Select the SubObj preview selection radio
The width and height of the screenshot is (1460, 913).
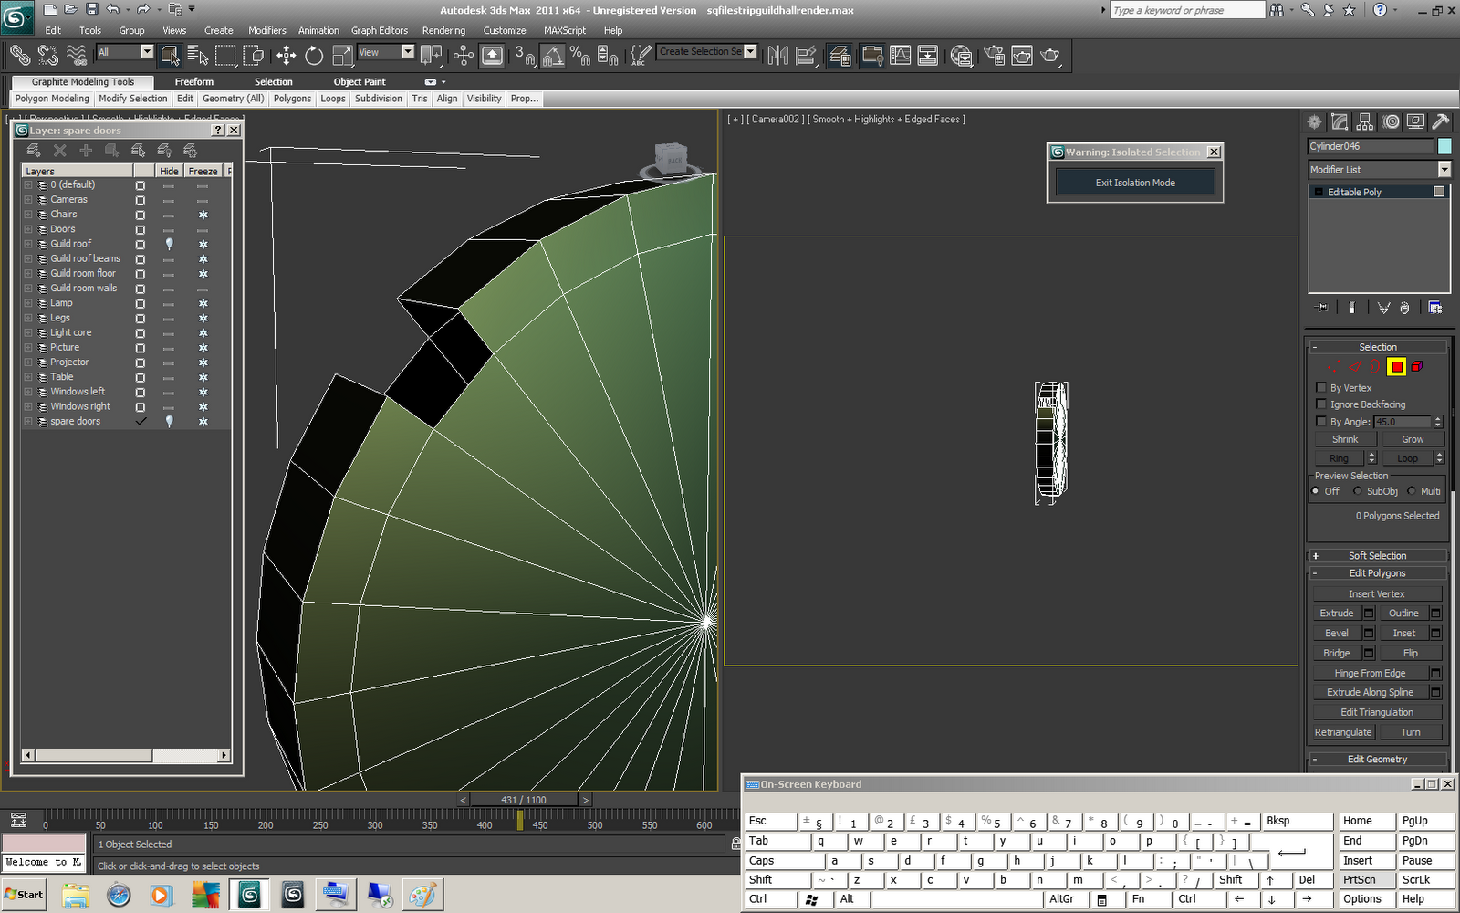point(1358,491)
